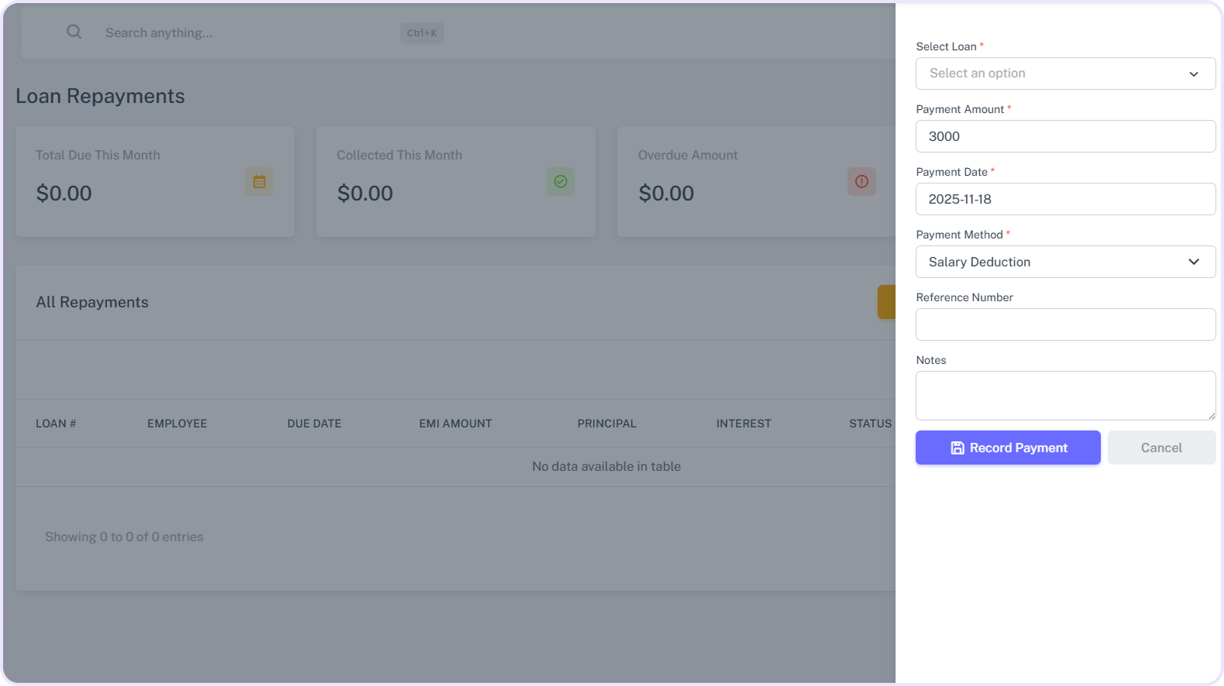Click the partially hidden yellow button
This screenshot has height=686, width=1224.
(x=886, y=302)
